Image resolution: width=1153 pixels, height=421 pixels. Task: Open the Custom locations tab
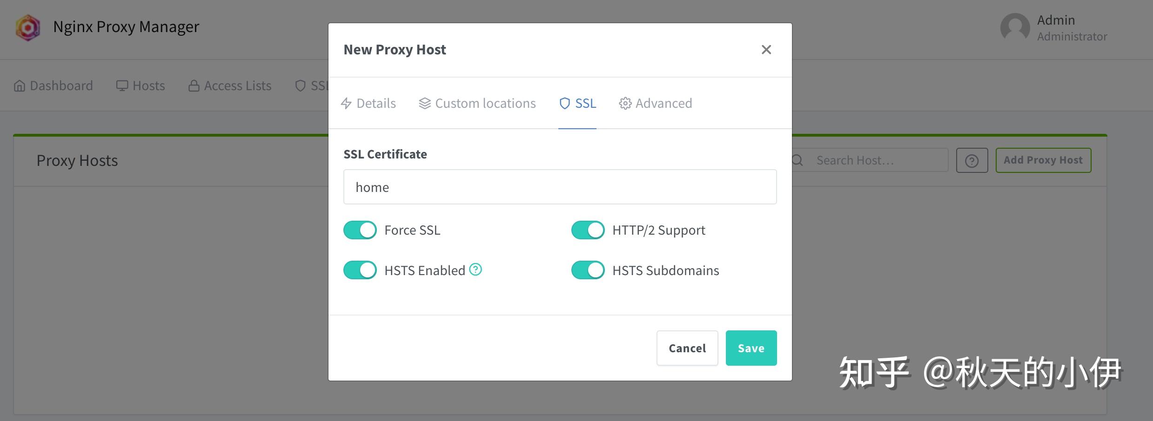pos(477,103)
